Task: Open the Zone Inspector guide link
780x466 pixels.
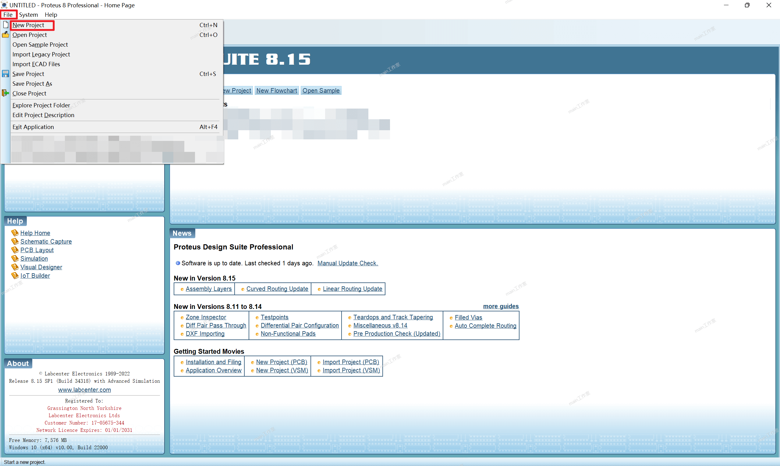Action: (206, 317)
